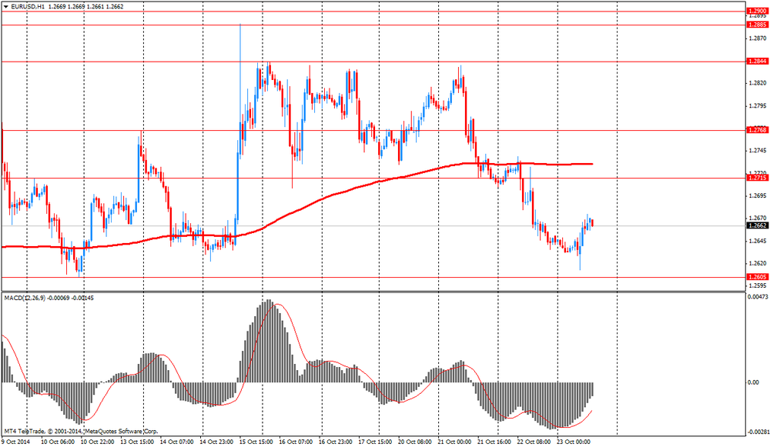Click the 1.2595 price scale value
Image resolution: width=770 pixels, height=447 pixels.
pyautogui.click(x=757, y=285)
